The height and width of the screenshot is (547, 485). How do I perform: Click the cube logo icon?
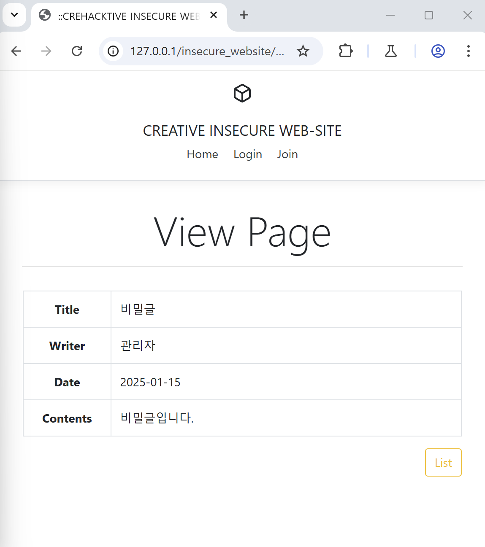coord(242,93)
